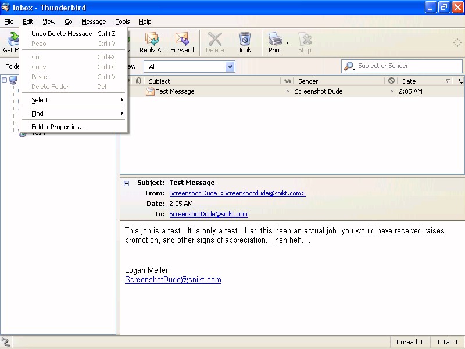
Task: Click the Stop toolbar icon
Action: coord(305,42)
